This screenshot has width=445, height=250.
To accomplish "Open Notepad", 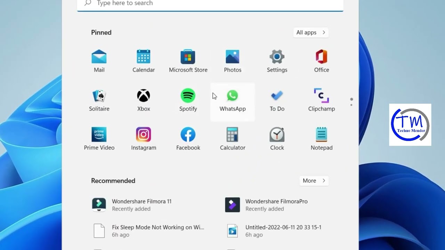I will [322, 139].
